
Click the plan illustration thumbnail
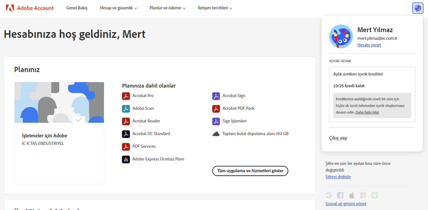click(59, 102)
